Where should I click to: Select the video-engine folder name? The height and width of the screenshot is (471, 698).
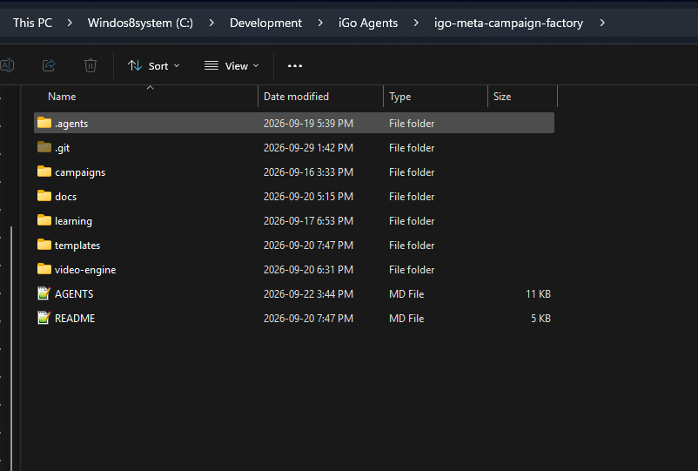coord(85,270)
